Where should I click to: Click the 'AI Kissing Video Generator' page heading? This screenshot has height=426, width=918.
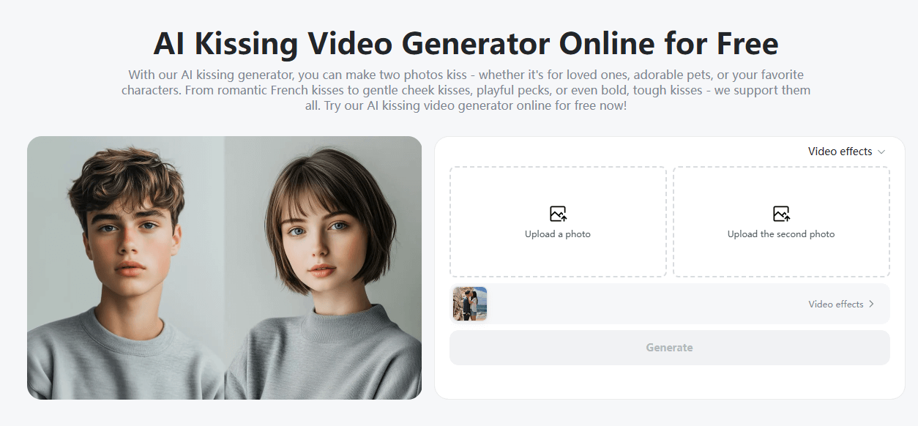coord(464,43)
